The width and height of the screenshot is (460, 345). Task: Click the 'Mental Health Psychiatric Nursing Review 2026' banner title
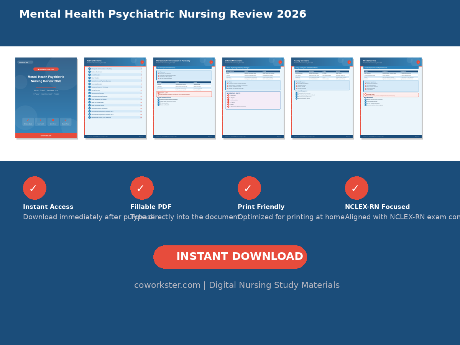point(163,15)
